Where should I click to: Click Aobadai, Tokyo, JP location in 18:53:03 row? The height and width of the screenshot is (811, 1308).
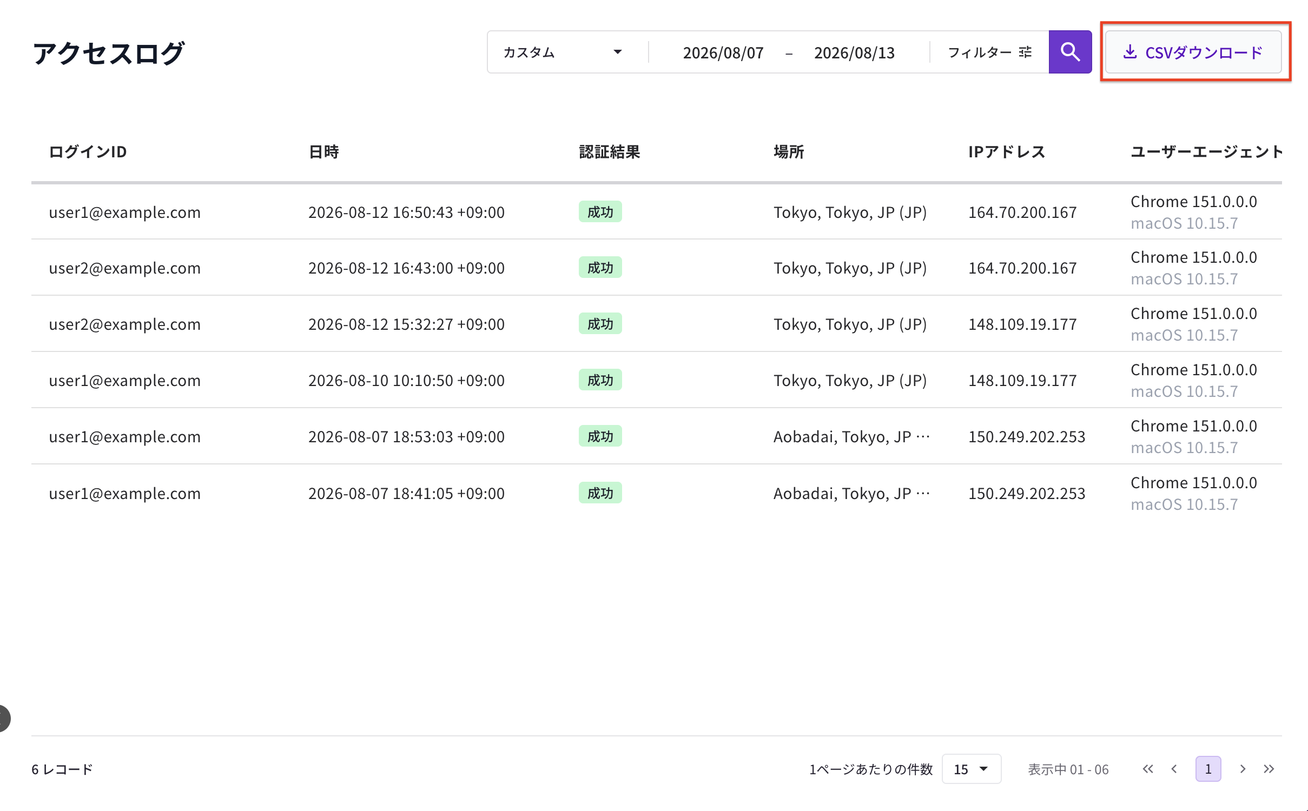851,436
